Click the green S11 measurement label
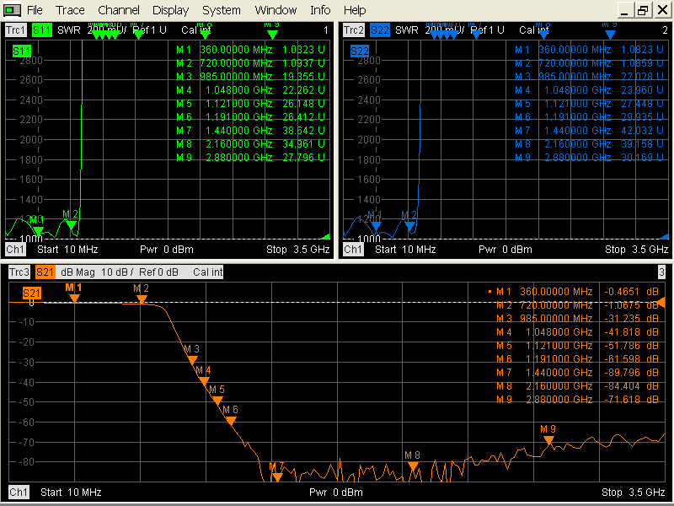 (40, 30)
